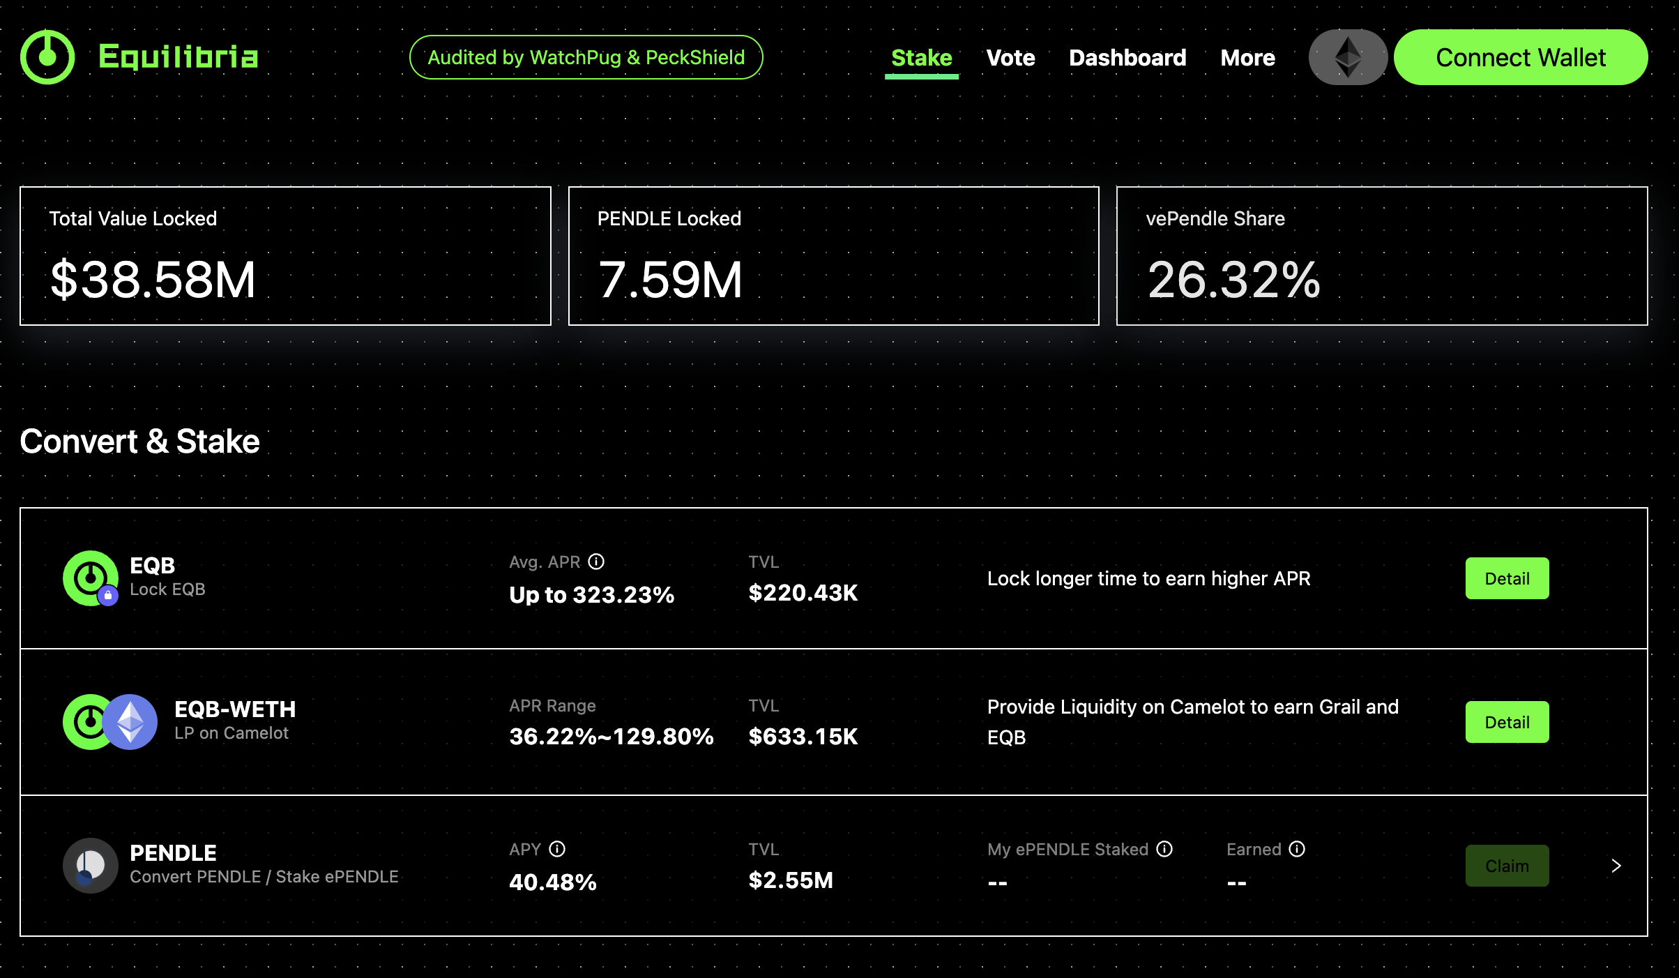Select the vePendle Share 26.32% card
1679x978 pixels.
[1382, 256]
